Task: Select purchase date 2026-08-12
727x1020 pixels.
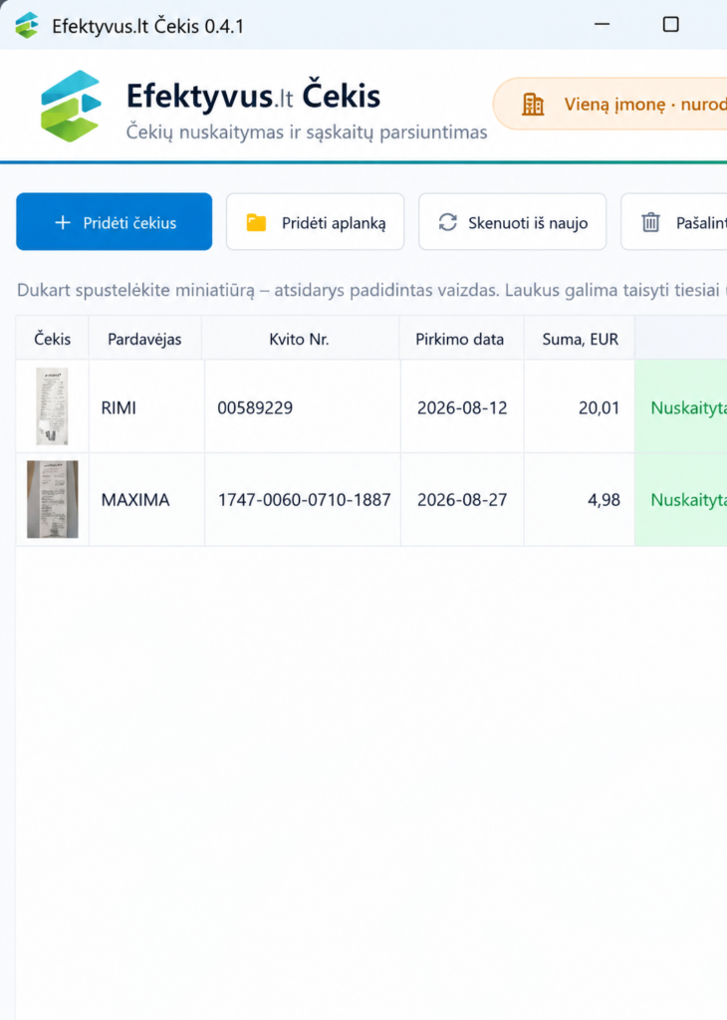Action: pyautogui.click(x=462, y=407)
